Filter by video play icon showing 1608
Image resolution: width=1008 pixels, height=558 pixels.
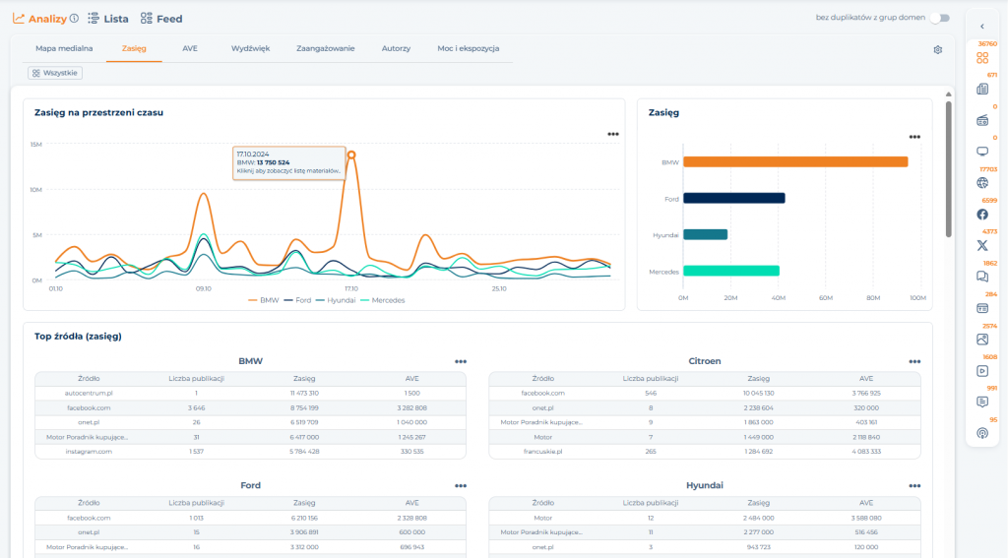click(x=982, y=371)
